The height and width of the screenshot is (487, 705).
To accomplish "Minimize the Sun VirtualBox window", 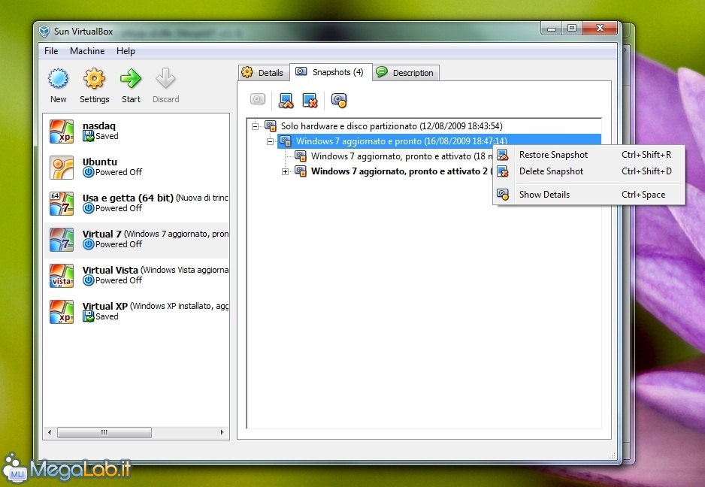I will pyautogui.click(x=552, y=29).
